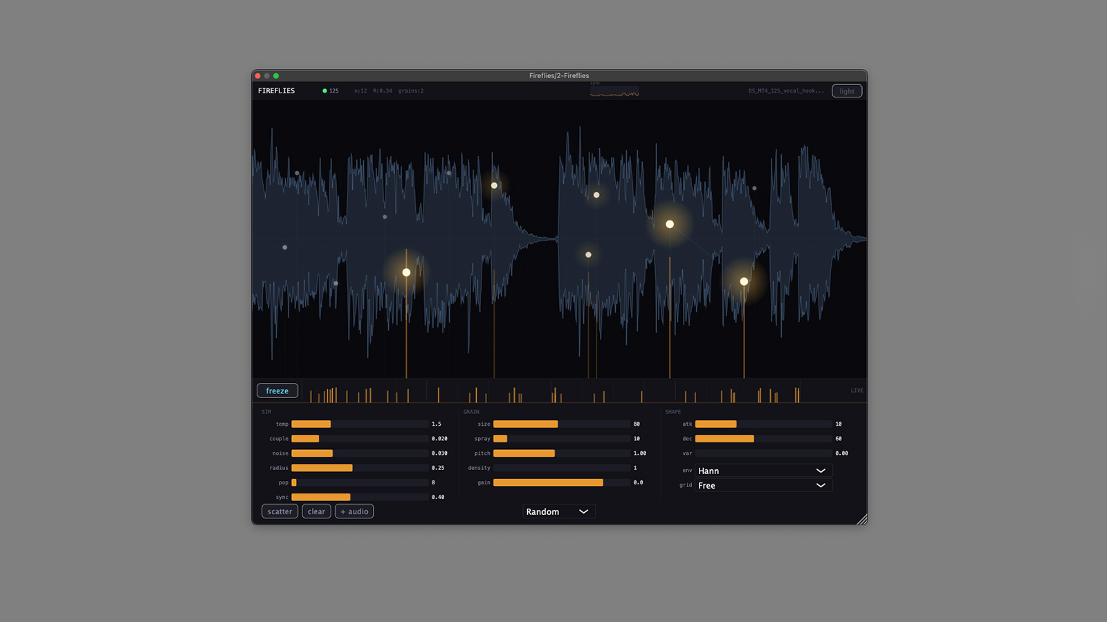Open the Random preset dropdown
Viewport: 1107px width, 622px height.
558,511
